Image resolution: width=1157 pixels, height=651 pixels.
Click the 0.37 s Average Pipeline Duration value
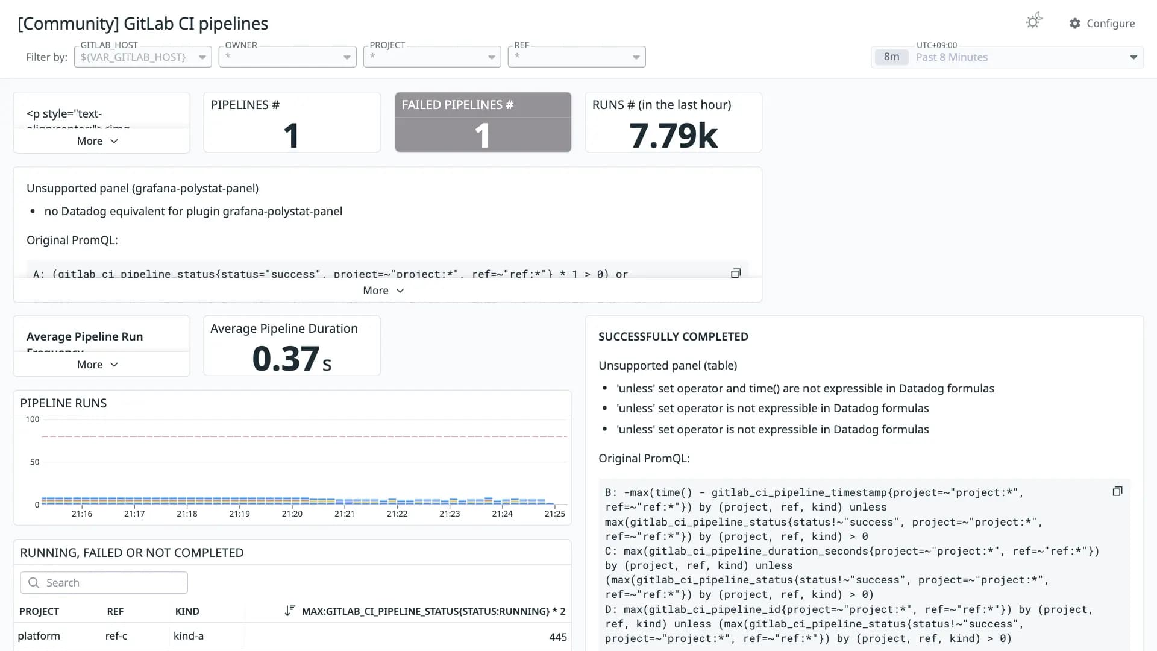(292, 359)
